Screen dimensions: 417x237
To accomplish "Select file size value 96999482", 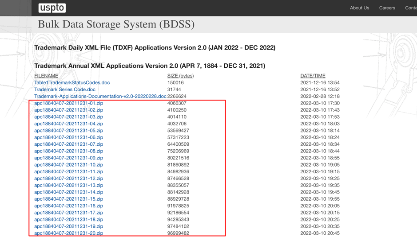I will click(x=178, y=233).
